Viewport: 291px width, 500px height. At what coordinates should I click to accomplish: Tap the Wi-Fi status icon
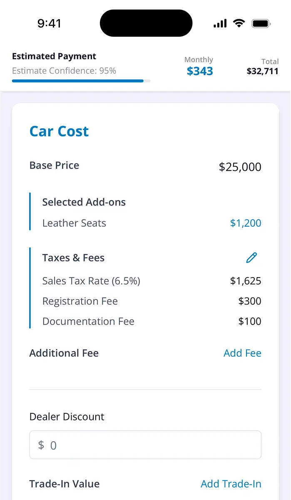point(239,23)
